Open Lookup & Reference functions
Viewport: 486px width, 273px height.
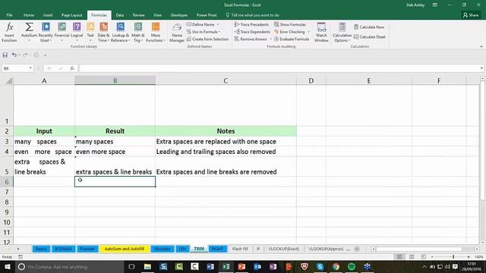click(121, 32)
